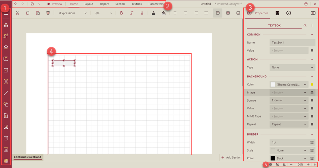Open the font size dropdown next to Expression
This screenshot has width=319, height=168.
pyautogui.click(x=103, y=13)
